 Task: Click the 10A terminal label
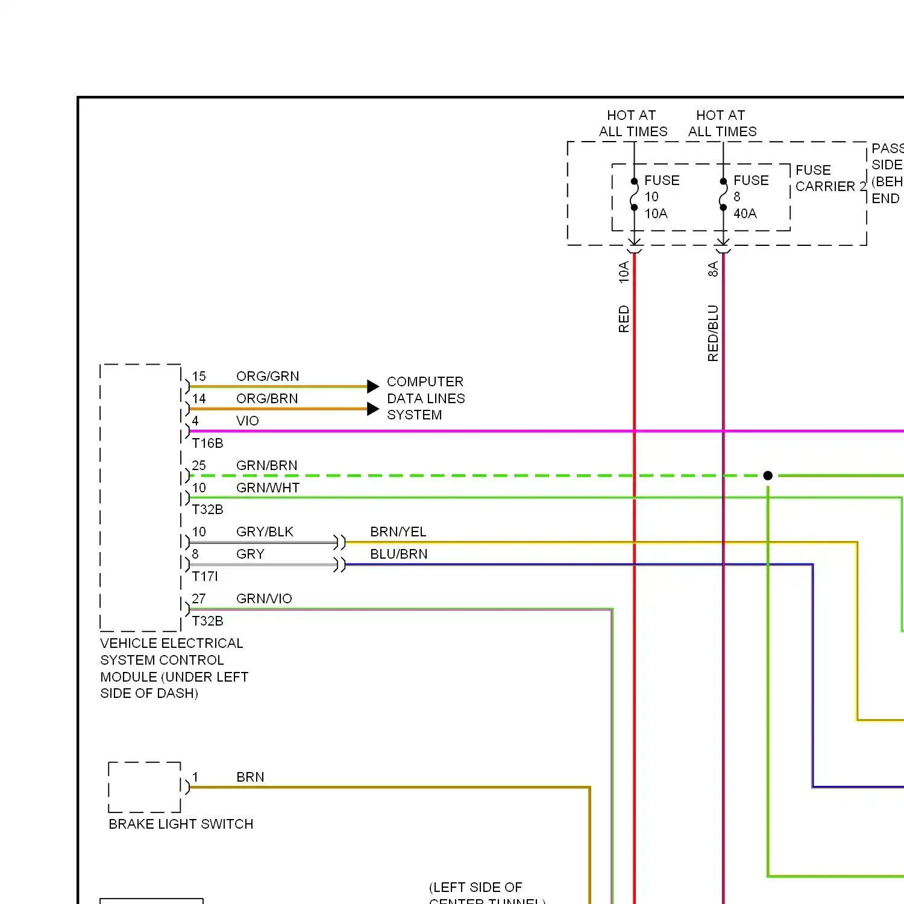[624, 272]
